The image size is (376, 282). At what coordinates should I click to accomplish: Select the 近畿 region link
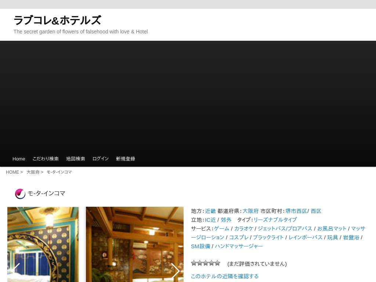pos(210,211)
